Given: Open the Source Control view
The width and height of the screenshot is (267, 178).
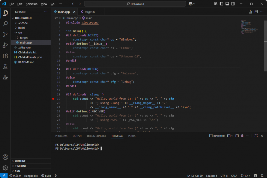Looking at the screenshot, I should (x=5, y=34).
